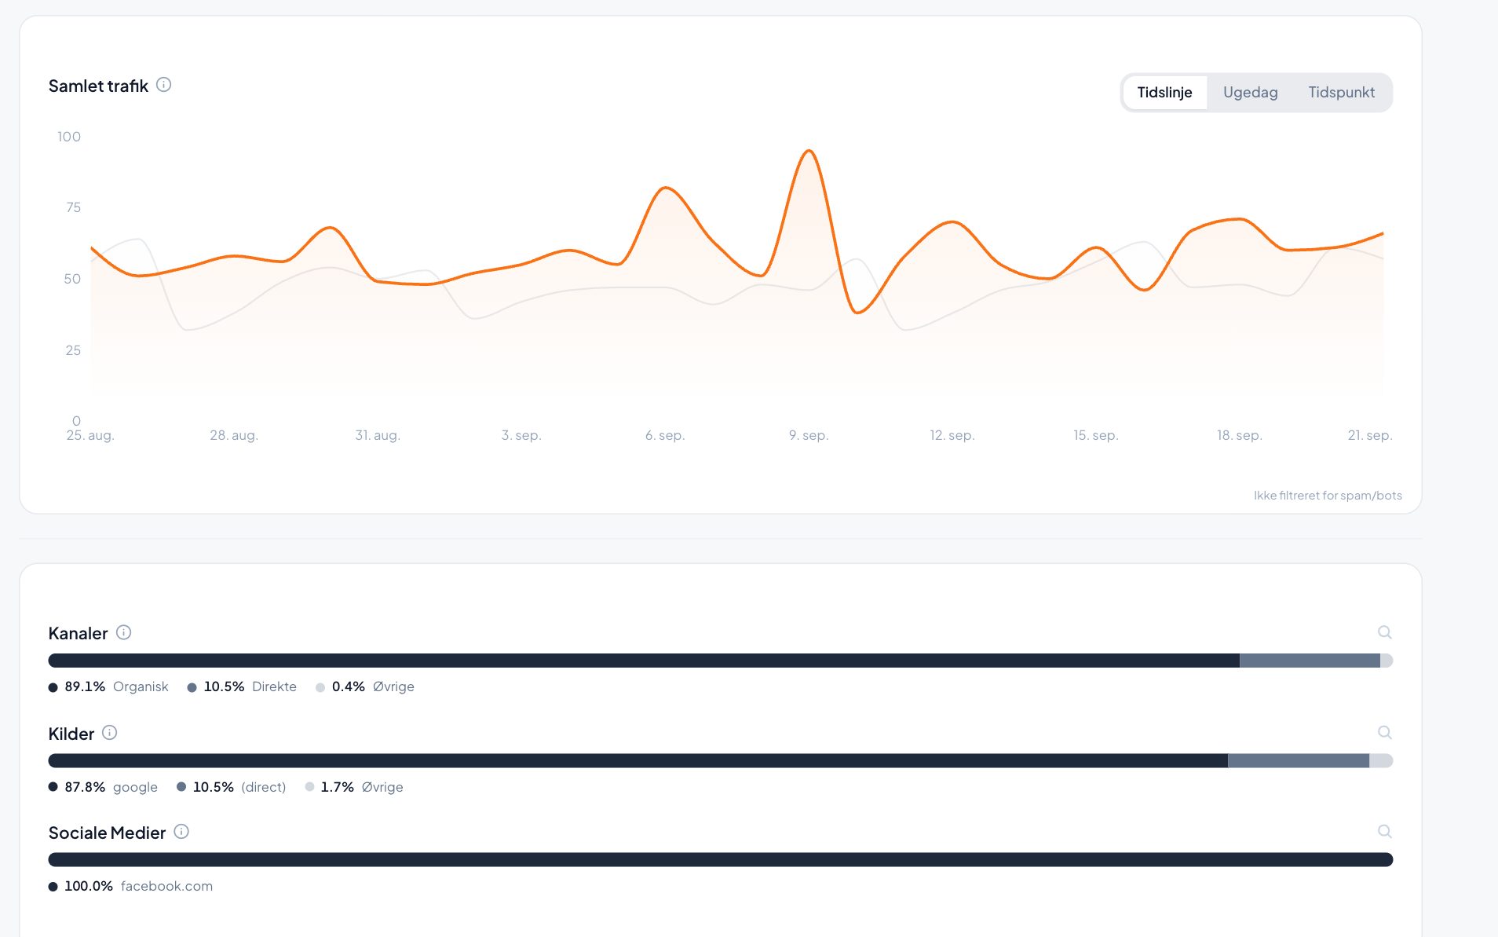Image resolution: width=1498 pixels, height=937 pixels.
Task: Click the Organisk segment of Kanaler bar
Action: pos(644,661)
